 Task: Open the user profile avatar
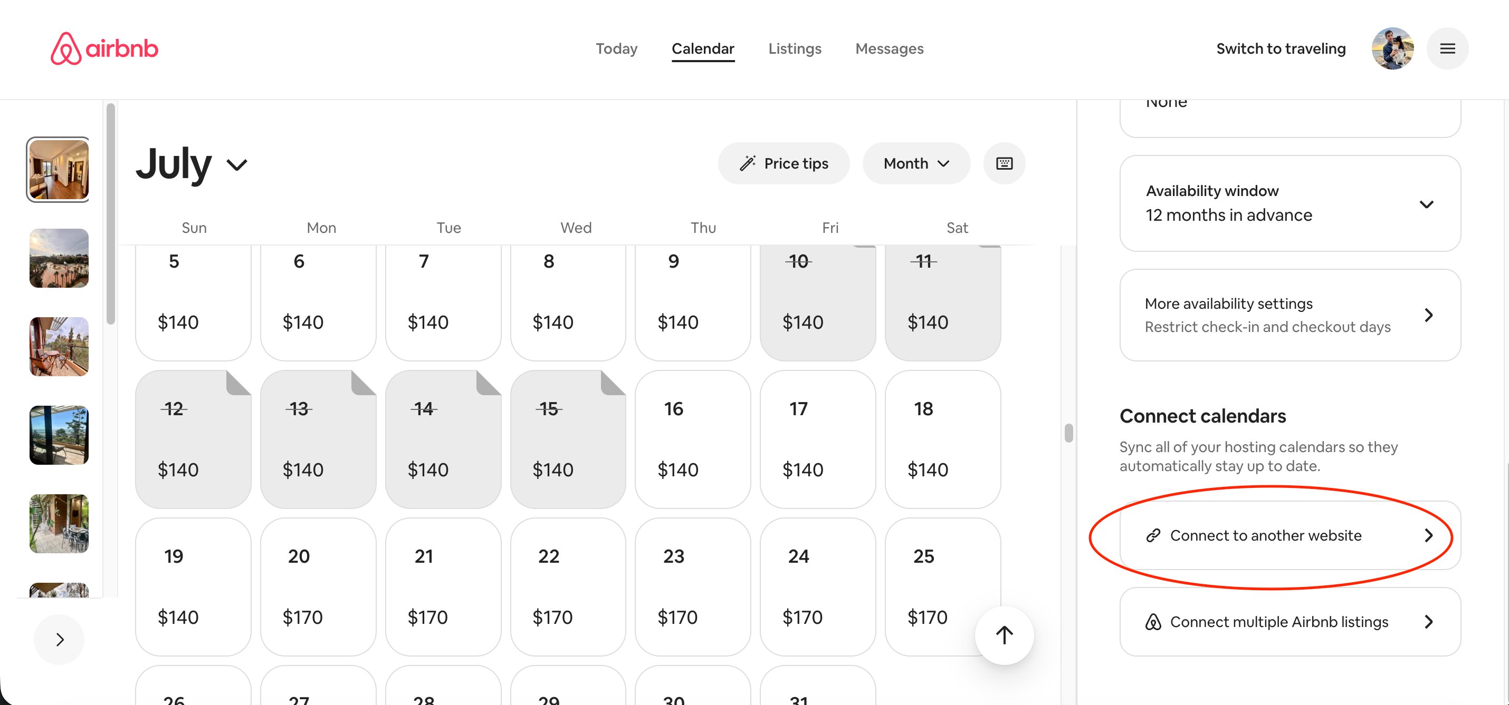pyautogui.click(x=1392, y=48)
